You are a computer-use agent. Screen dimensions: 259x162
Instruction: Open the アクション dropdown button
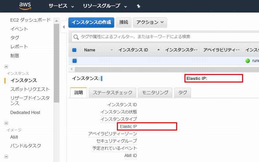[x=150, y=22]
